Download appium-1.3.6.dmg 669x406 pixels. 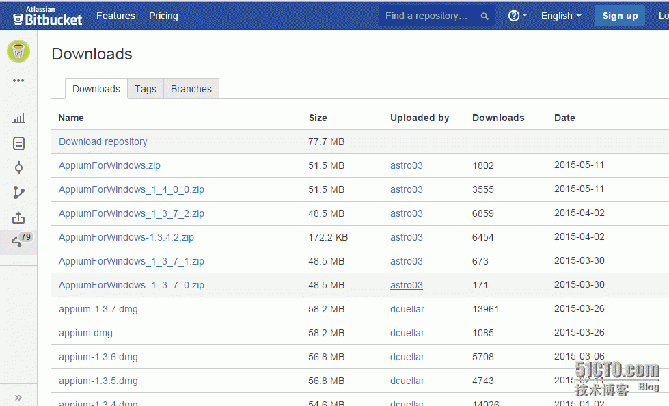pos(98,357)
